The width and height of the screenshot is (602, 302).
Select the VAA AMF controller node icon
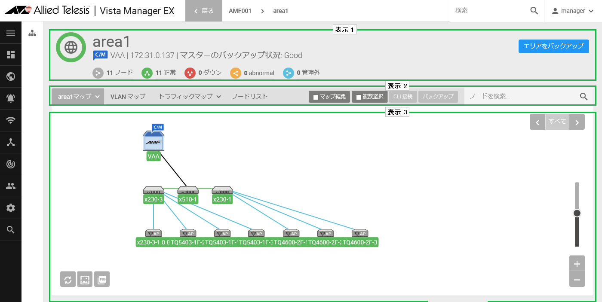pos(154,142)
